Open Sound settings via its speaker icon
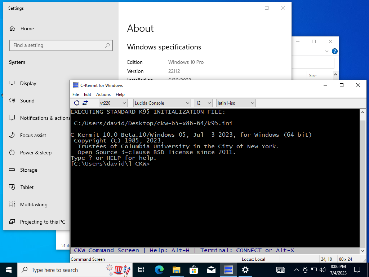The image size is (369, 277). click(x=12, y=101)
